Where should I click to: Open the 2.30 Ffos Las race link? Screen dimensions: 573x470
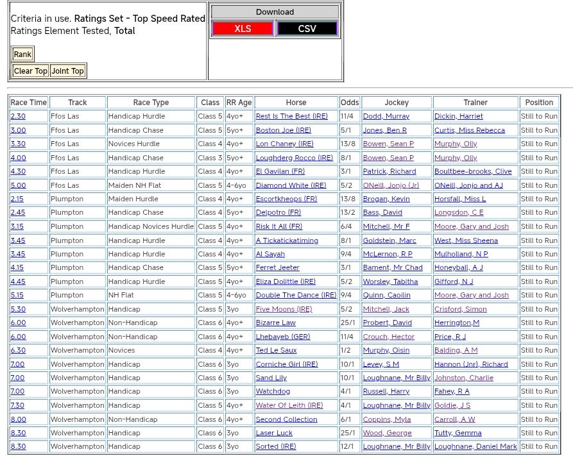(x=18, y=117)
